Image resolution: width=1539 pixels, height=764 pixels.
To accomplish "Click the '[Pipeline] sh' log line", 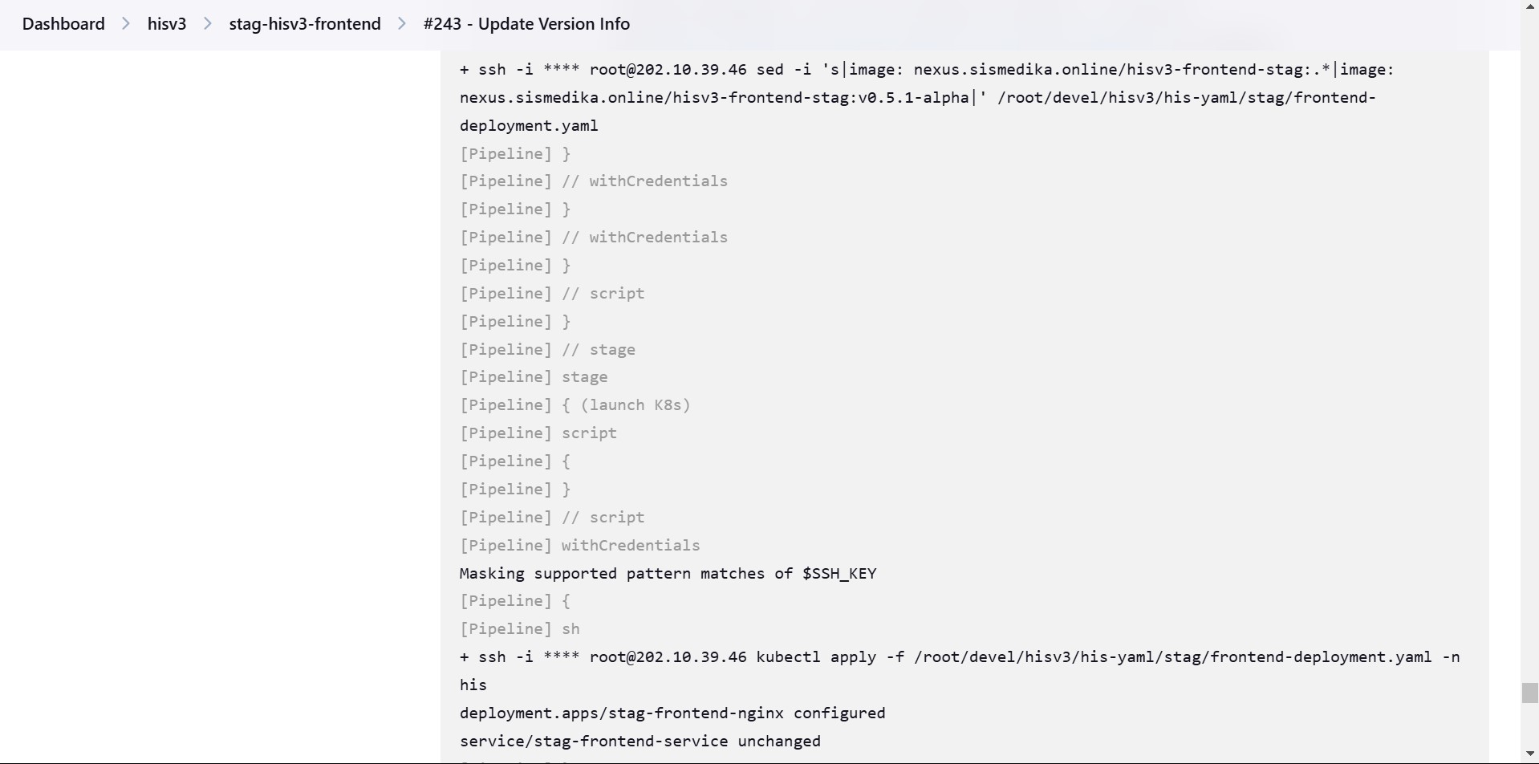I will [519, 629].
